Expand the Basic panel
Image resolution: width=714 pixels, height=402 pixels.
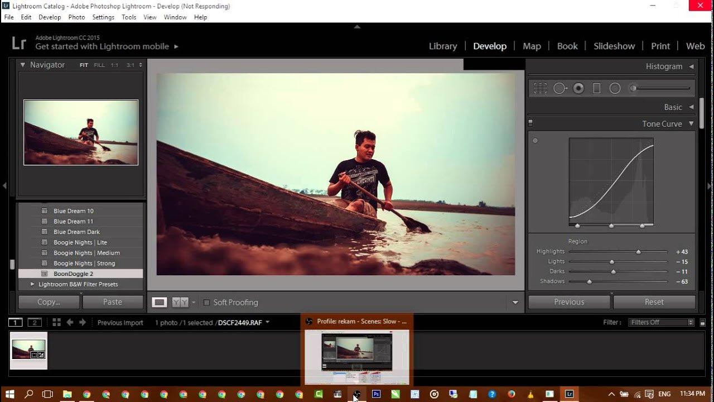point(691,107)
